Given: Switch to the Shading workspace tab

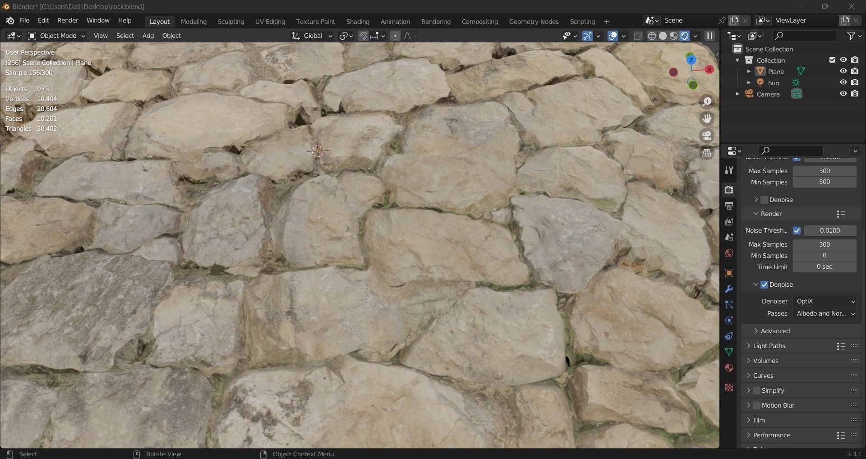Looking at the screenshot, I should coord(357,21).
